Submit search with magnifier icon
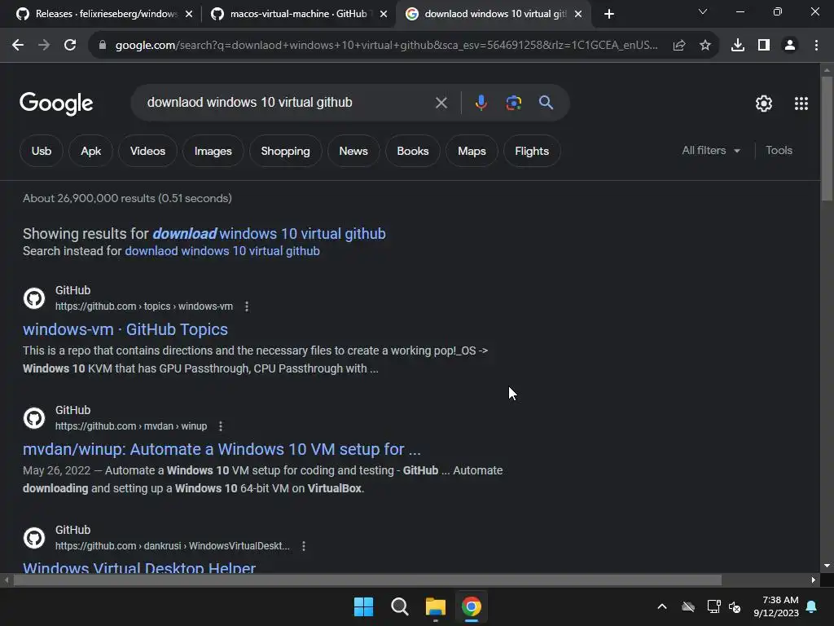The width and height of the screenshot is (834, 626). click(546, 103)
